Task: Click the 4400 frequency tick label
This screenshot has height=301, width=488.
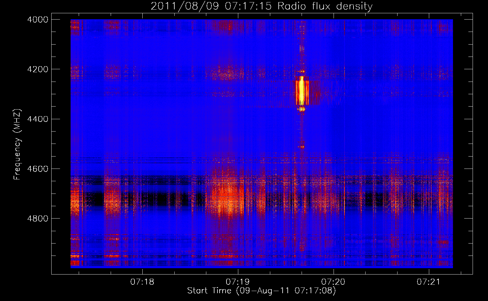Action: coord(37,119)
